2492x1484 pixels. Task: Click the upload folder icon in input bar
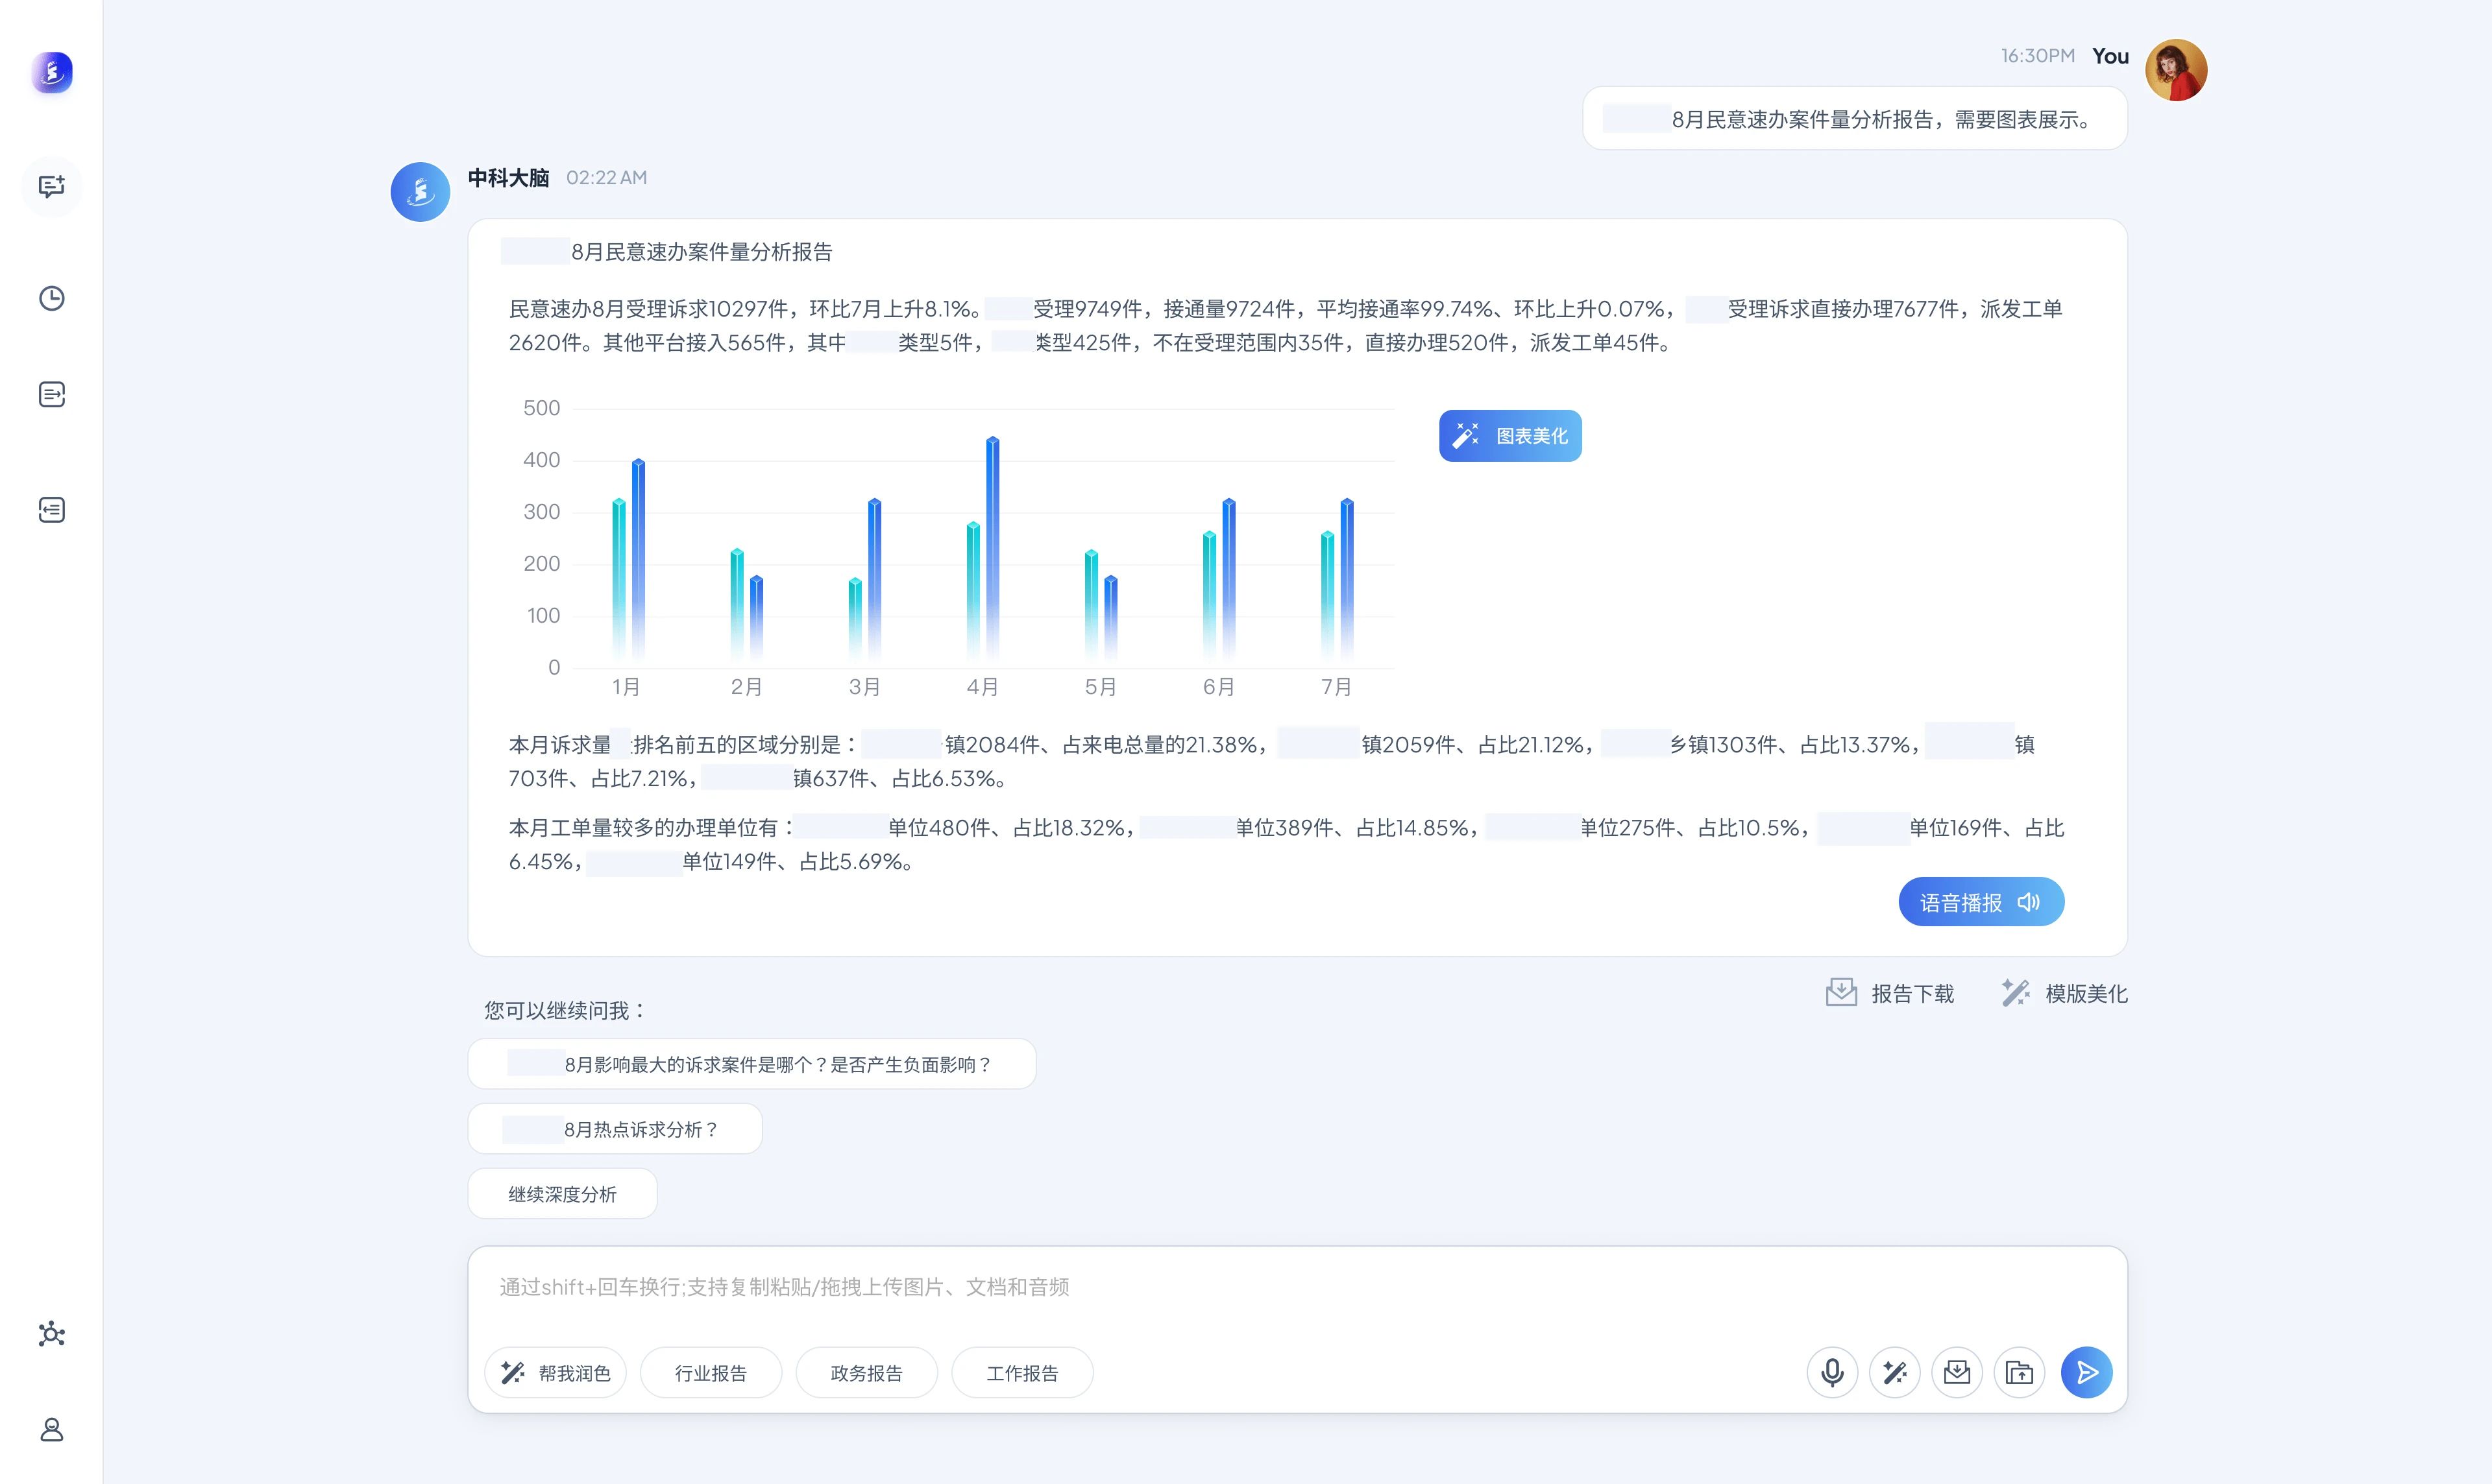2019,1372
